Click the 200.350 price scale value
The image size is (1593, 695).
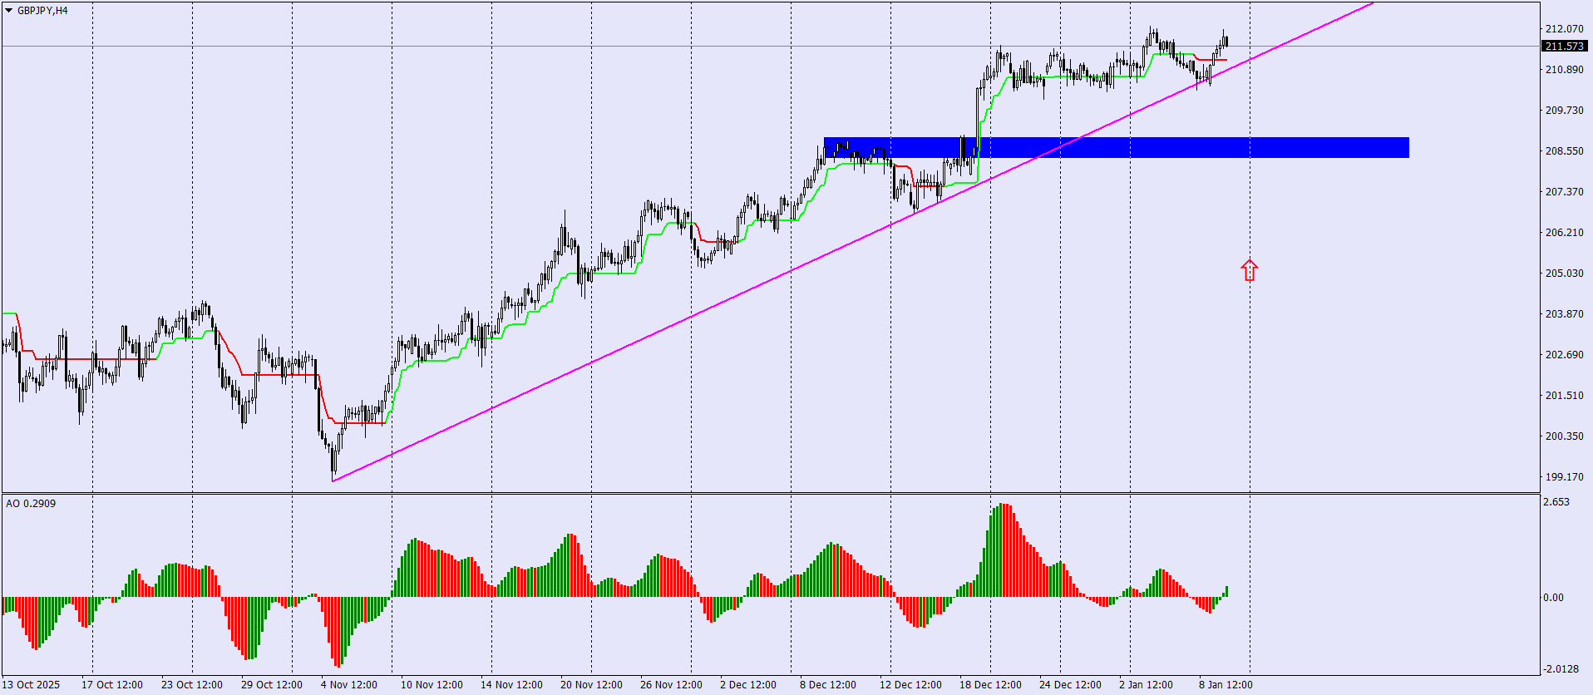point(1565,436)
